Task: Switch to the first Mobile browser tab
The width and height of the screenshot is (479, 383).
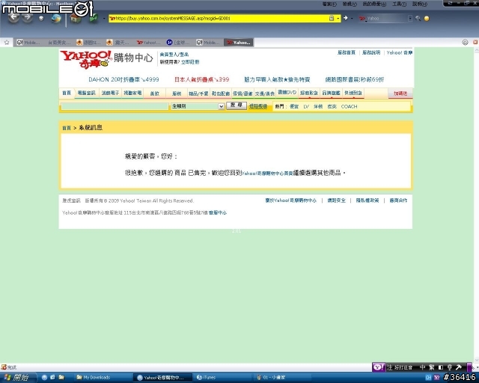Action: coord(28,43)
